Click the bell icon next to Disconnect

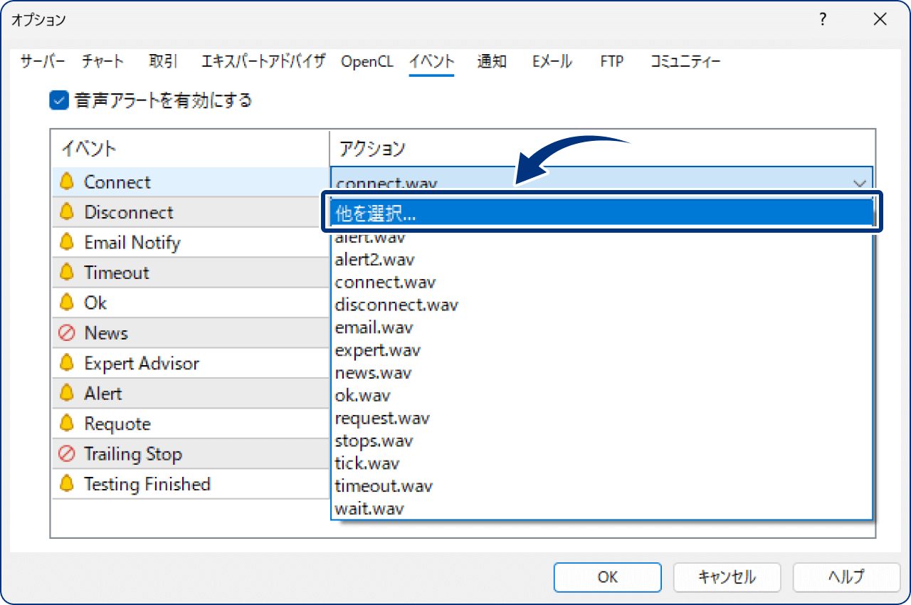coord(66,211)
